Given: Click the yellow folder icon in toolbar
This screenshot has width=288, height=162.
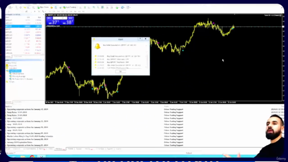Looking at the screenshot, I should [25, 7].
